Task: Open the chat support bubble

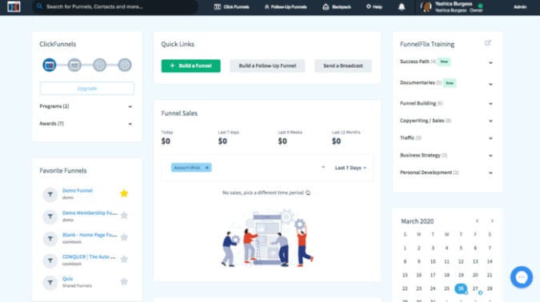Action: (x=522, y=277)
